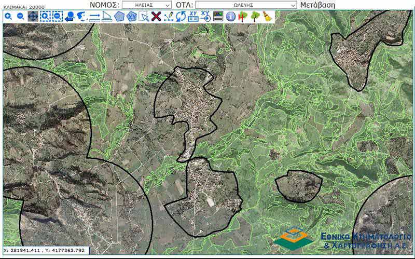The width and height of the screenshot is (415, 259).
Task: Open the go to XY coordinates tool
Action: pyautogui.click(x=205, y=17)
